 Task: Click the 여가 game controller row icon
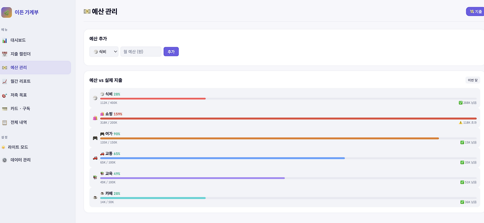pos(95,138)
